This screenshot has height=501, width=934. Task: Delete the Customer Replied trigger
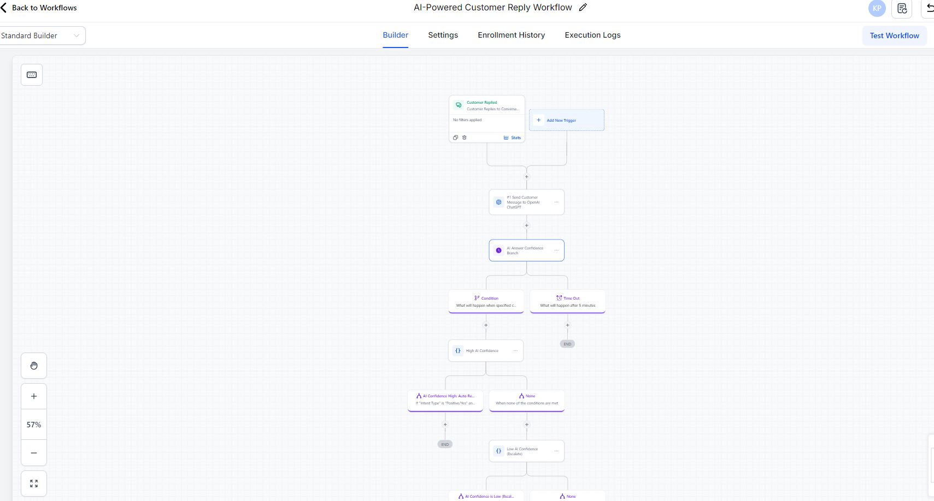click(464, 138)
